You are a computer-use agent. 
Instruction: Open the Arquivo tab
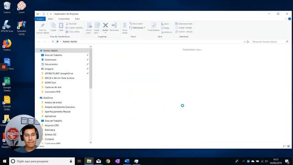[40, 19]
